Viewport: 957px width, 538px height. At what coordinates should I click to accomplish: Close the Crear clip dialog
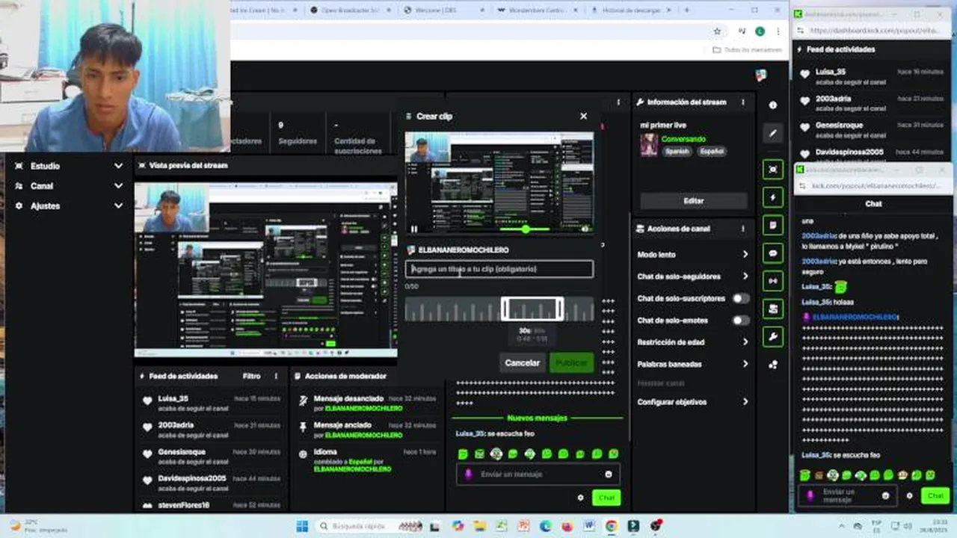click(583, 117)
